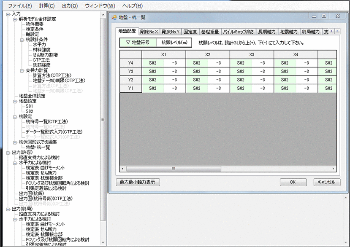Select 材料強度 tree item
350x247 pixels.
point(41,50)
